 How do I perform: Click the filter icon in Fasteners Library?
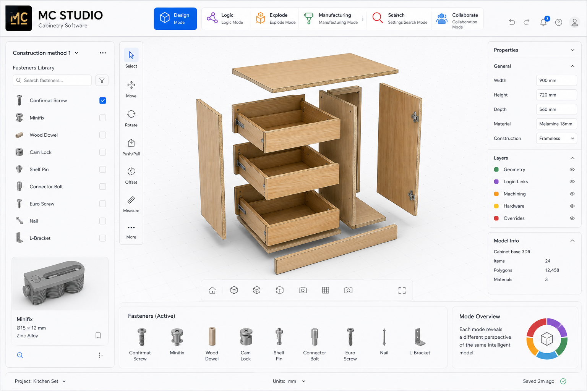102,80
